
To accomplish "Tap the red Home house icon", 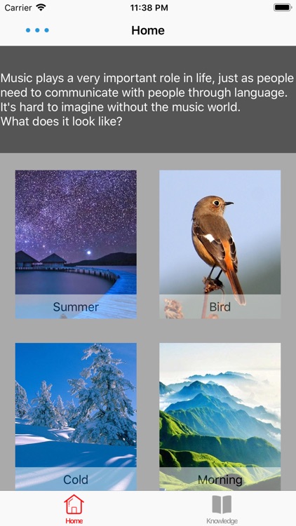I will (x=74, y=504).
